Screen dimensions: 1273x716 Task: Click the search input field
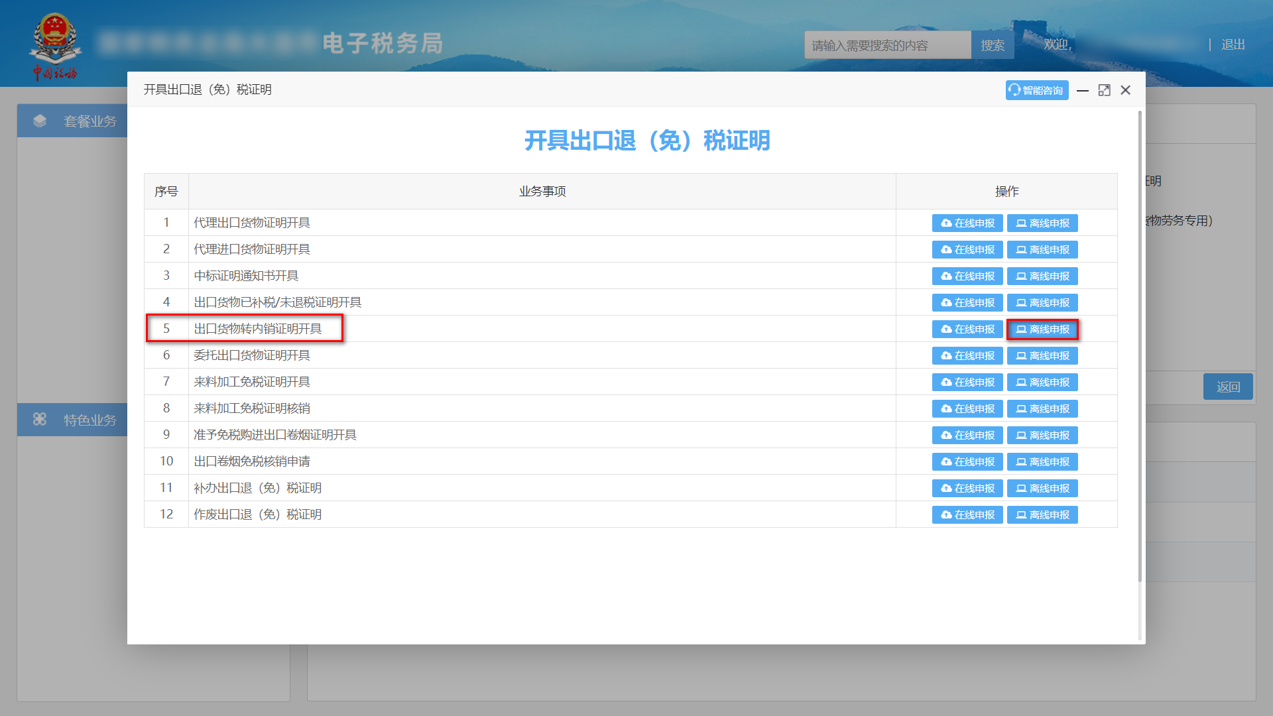click(887, 44)
